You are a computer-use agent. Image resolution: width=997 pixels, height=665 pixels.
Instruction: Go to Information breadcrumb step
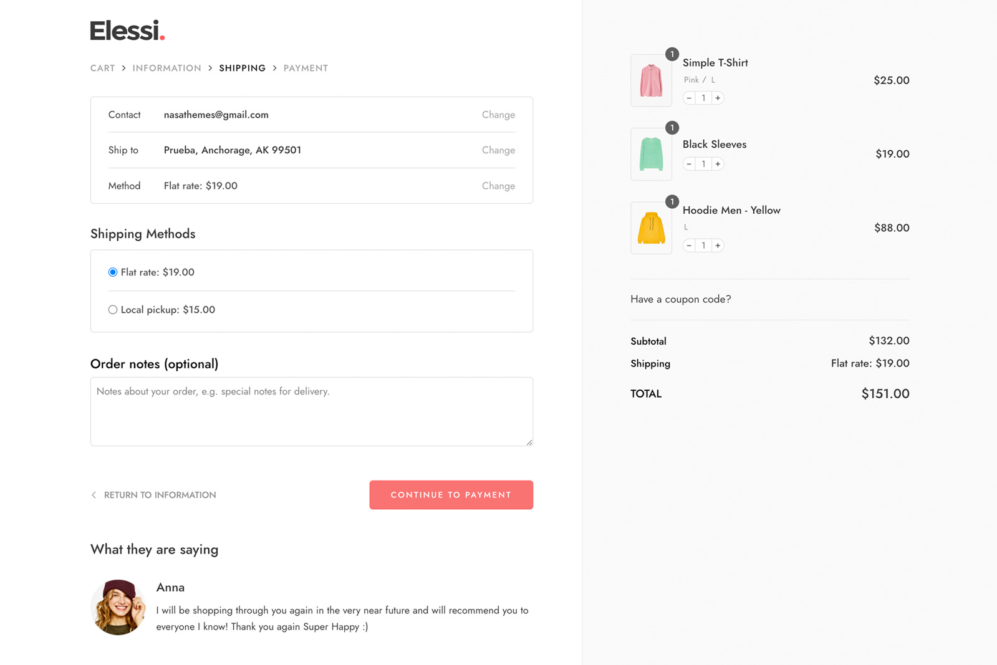coord(167,68)
